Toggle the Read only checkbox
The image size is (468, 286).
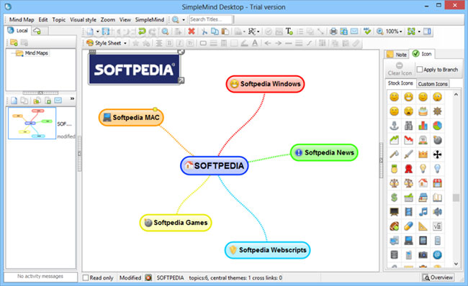point(86,277)
